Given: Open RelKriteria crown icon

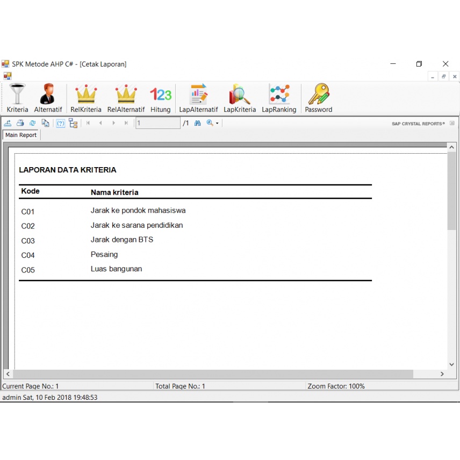Looking at the screenshot, I should click(85, 98).
